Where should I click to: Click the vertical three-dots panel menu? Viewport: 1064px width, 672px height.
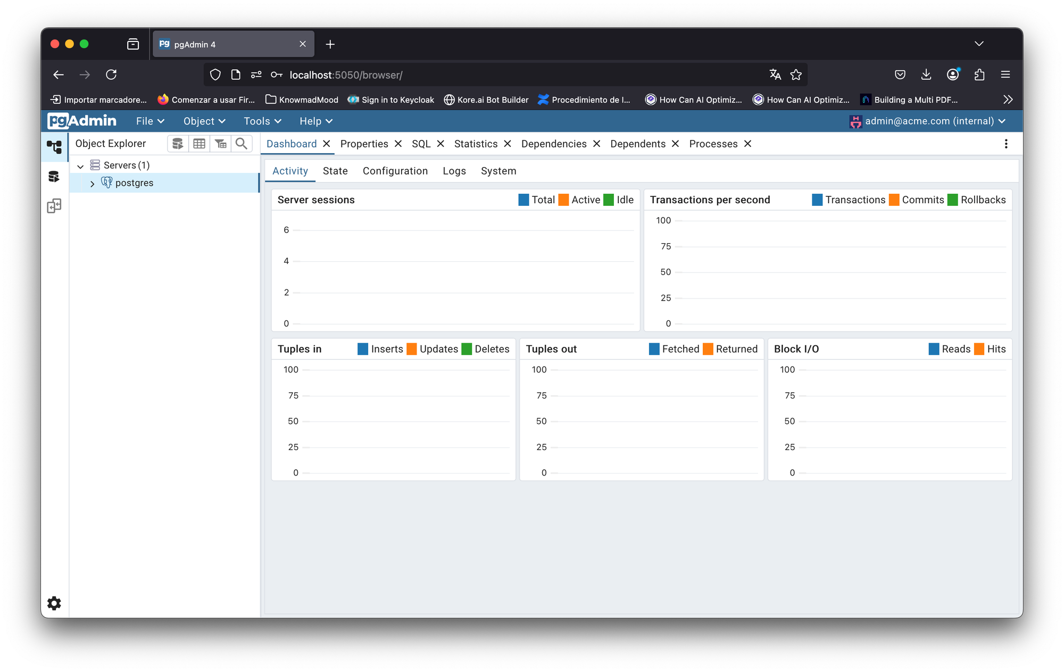tap(1005, 144)
